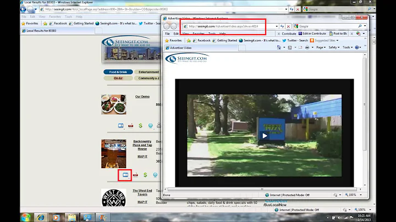
Task: Click the green dollar icon under Backcountry Pizza
Action: click(x=145, y=175)
